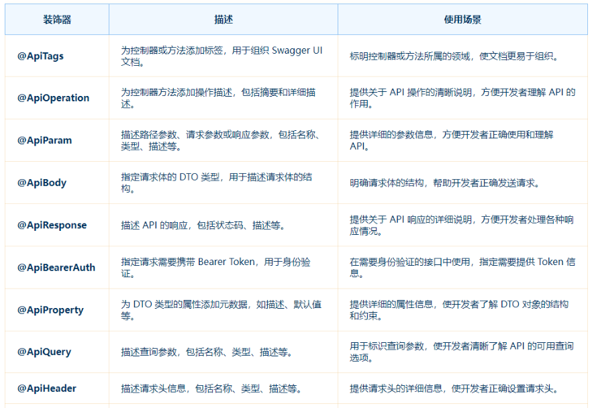Click description 描述请求头信息
This screenshot has width=592, height=408.
211,389
